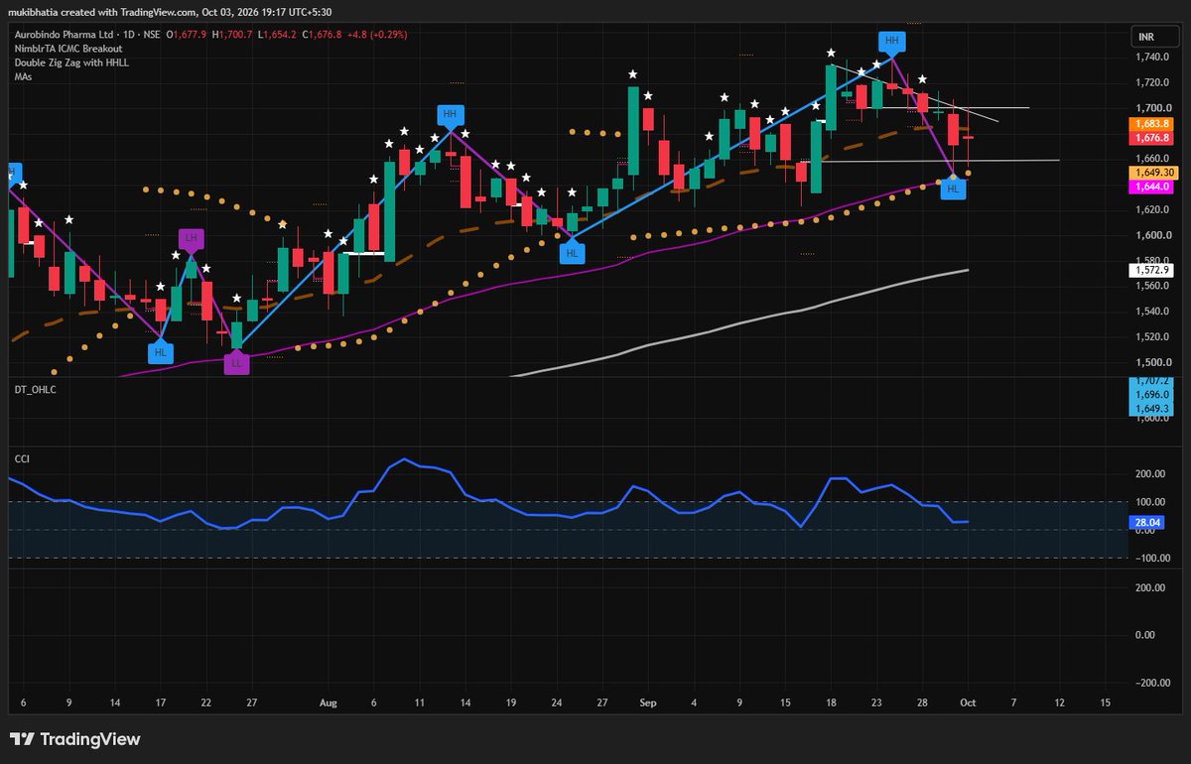
Task: Click the H1,700.7 high value in header
Action: pos(233,34)
